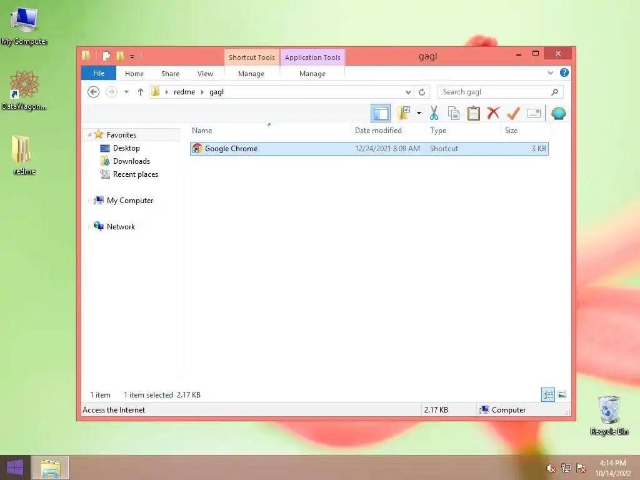Click the quick access new folder icon

click(x=119, y=56)
